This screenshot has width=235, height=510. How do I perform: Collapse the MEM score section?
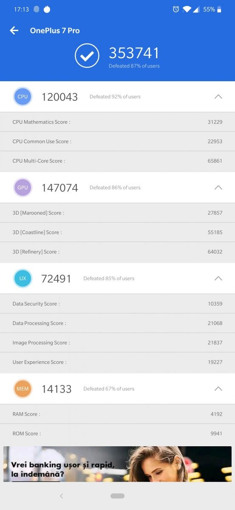(x=218, y=388)
